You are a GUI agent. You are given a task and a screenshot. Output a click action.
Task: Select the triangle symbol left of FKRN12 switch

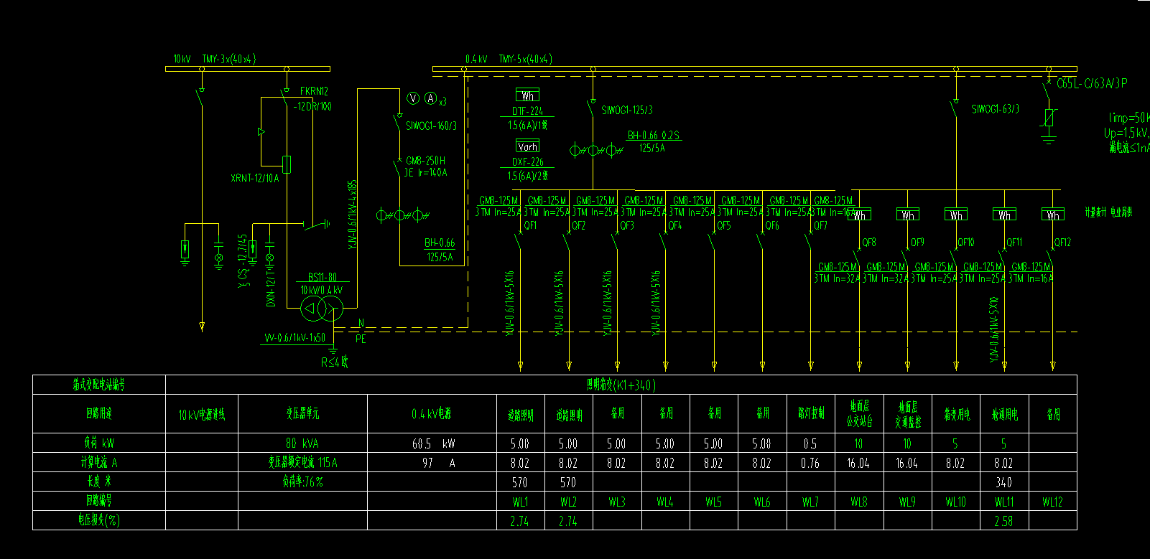tap(261, 132)
